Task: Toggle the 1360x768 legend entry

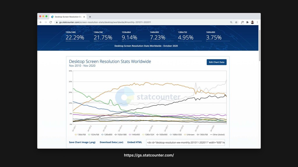Action: click(203, 135)
